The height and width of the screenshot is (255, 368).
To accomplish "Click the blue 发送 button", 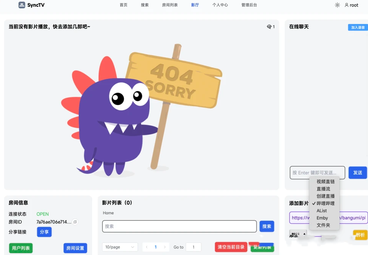I will point(358,172).
